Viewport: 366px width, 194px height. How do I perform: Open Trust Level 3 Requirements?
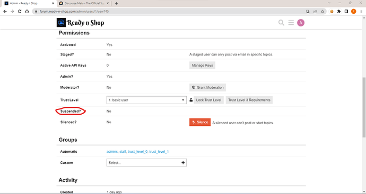point(249,100)
